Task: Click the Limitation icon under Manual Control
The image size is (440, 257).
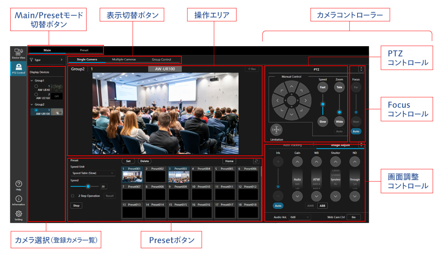Action: point(276,130)
